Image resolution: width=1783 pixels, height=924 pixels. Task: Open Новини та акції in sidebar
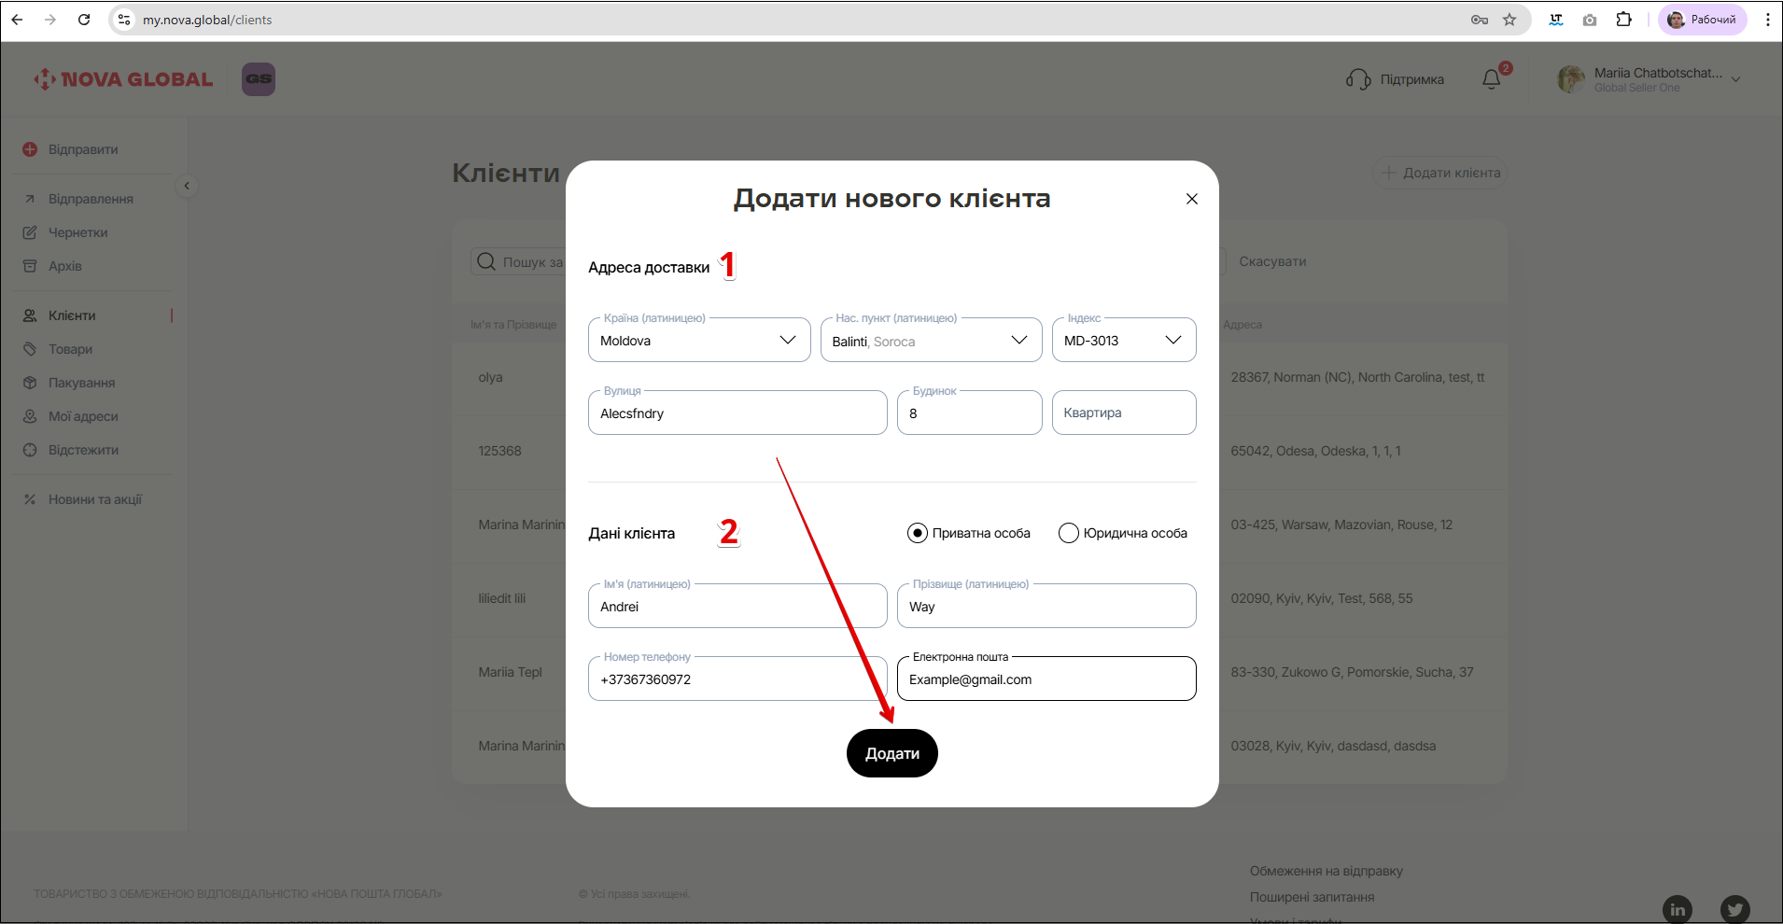[95, 499]
